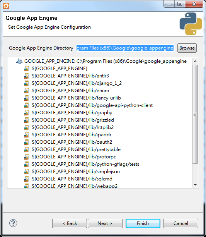Select the lib/httplib2 entry

[x=73, y=127]
